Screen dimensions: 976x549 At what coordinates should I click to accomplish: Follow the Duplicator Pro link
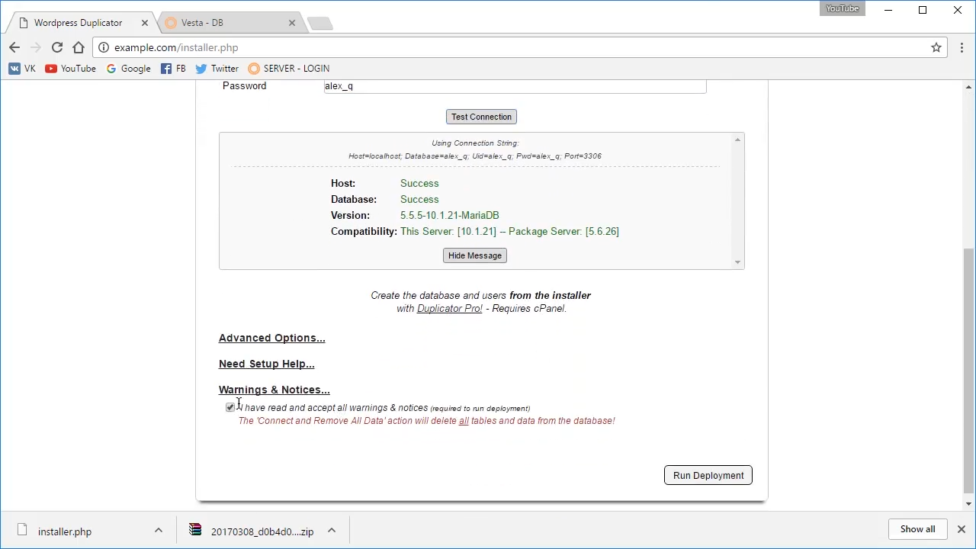click(449, 309)
